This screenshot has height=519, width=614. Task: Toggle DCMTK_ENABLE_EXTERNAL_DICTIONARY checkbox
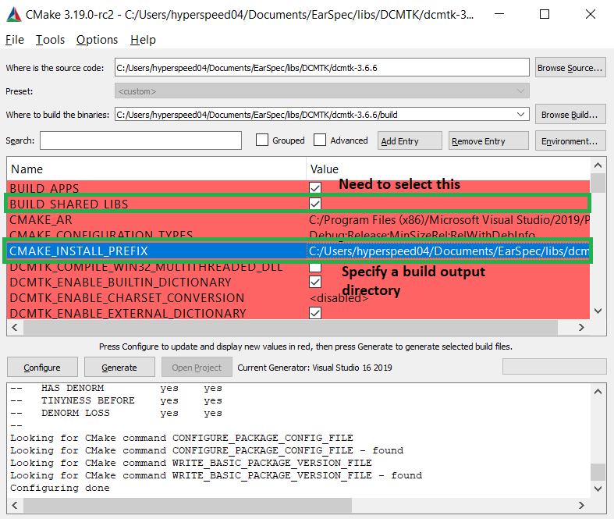pyautogui.click(x=315, y=314)
